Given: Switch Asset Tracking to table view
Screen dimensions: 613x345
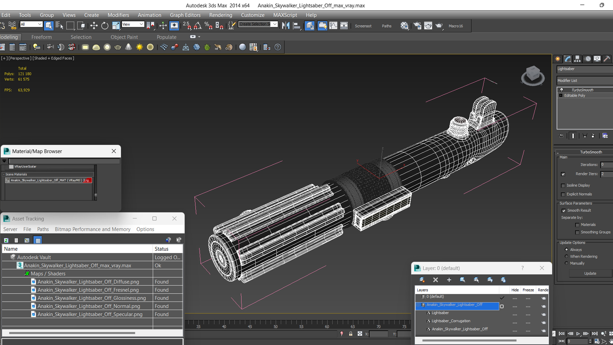Looking at the screenshot, I should (x=38, y=240).
